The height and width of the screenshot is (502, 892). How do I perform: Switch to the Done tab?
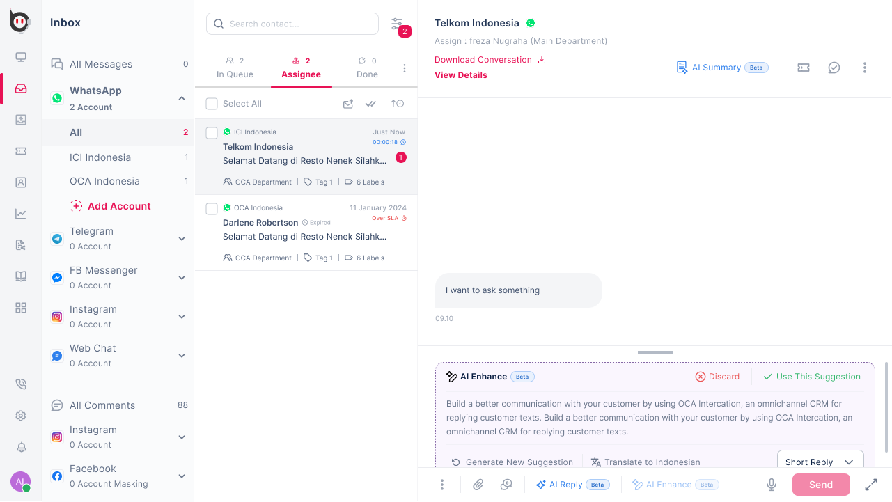(367, 68)
